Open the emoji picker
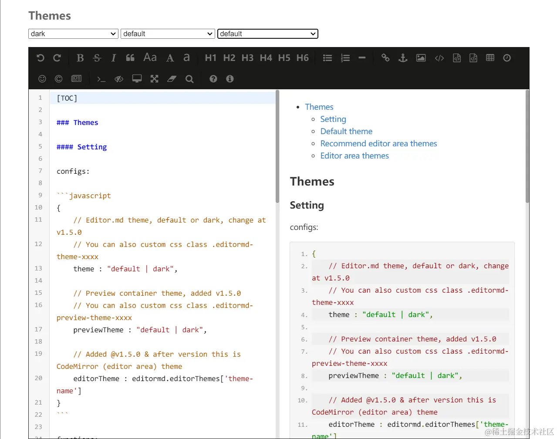Viewport: 557px width, 439px height. click(x=42, y=79)
